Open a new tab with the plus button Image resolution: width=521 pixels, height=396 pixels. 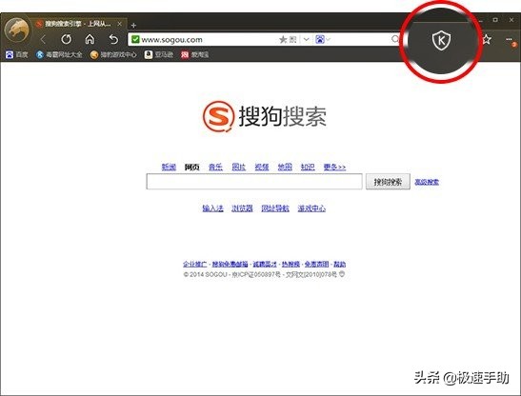133,26
